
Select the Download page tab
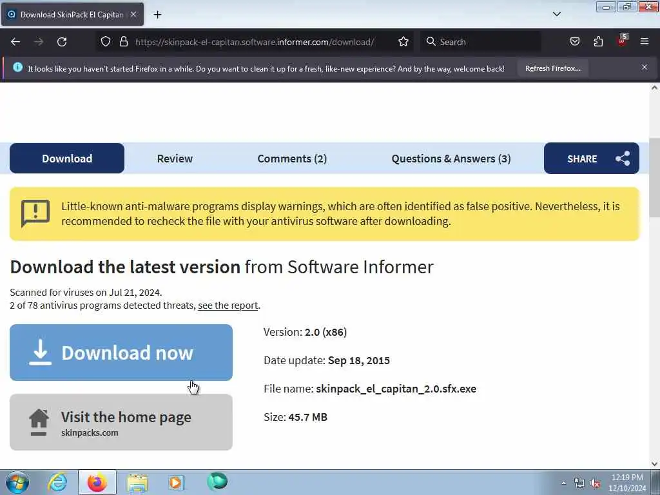click(x=67, y=159)
